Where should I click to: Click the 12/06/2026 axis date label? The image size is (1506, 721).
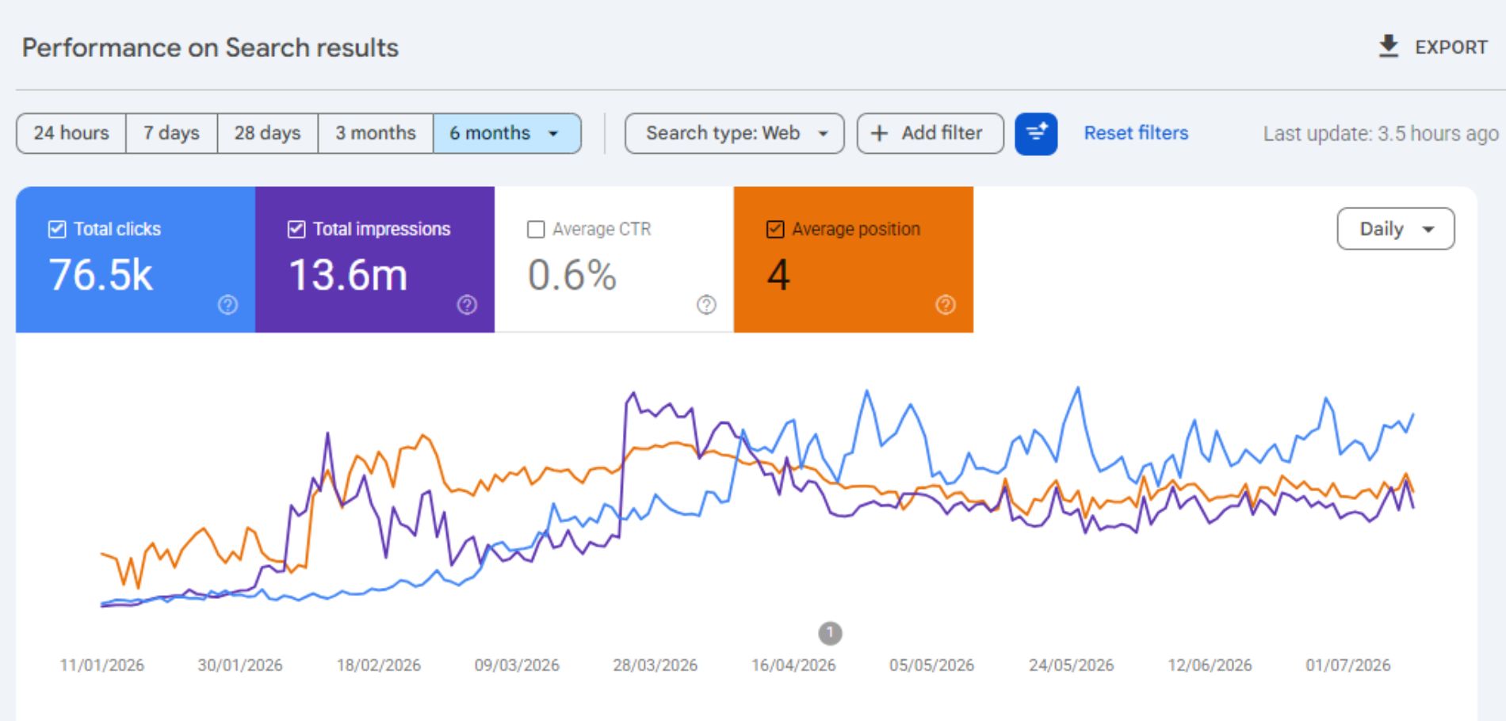point(1210,665)
